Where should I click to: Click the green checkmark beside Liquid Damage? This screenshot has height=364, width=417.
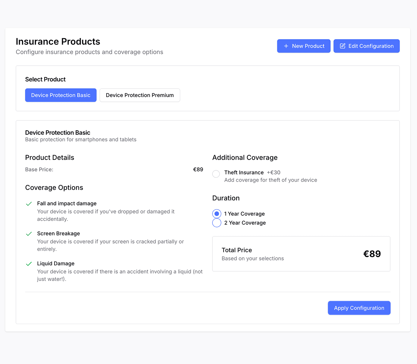click(29, 264)
